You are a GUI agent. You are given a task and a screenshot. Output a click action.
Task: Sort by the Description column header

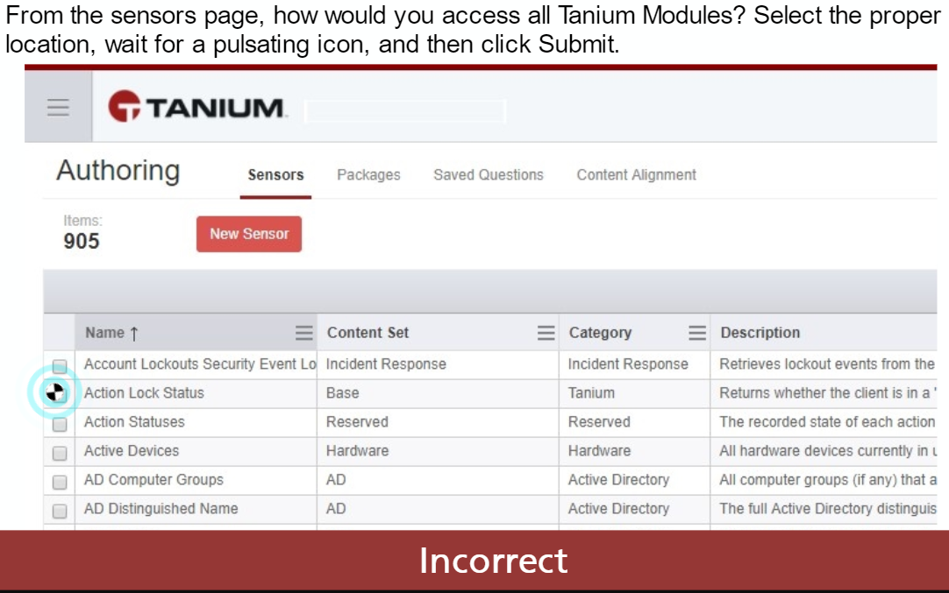(760, 333)
